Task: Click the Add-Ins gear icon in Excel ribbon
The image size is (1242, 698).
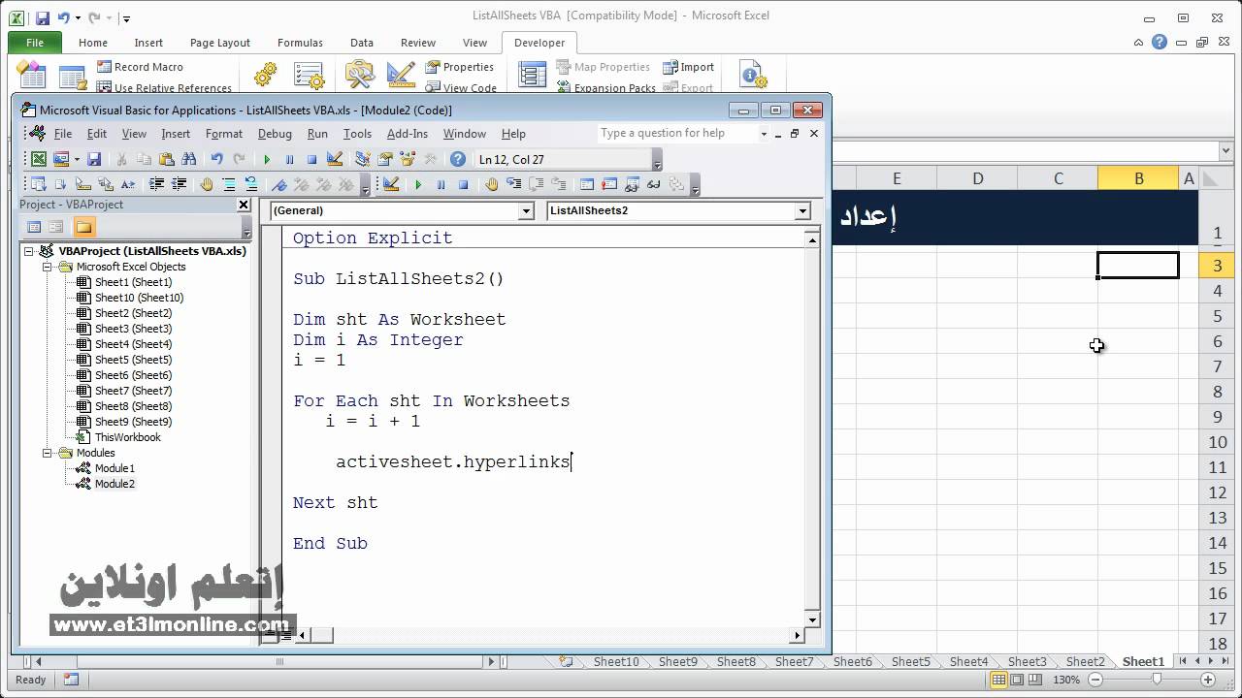Action: pyautogui.click(x=265, y=76)
